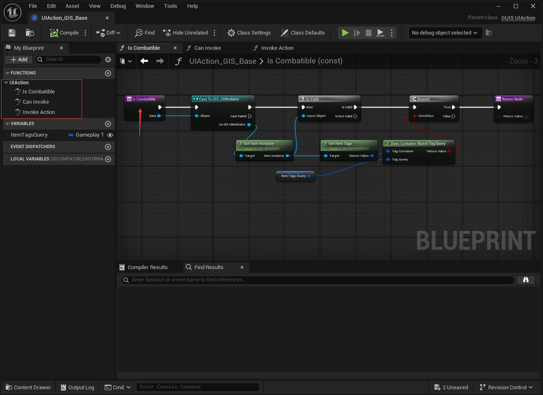Toggle ItemTagsQuery variable visibility eye
This screenshot has width=543, height=395.
[110, 135]
